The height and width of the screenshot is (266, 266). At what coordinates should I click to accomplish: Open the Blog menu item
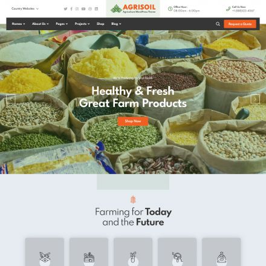(x=116, y=24)
